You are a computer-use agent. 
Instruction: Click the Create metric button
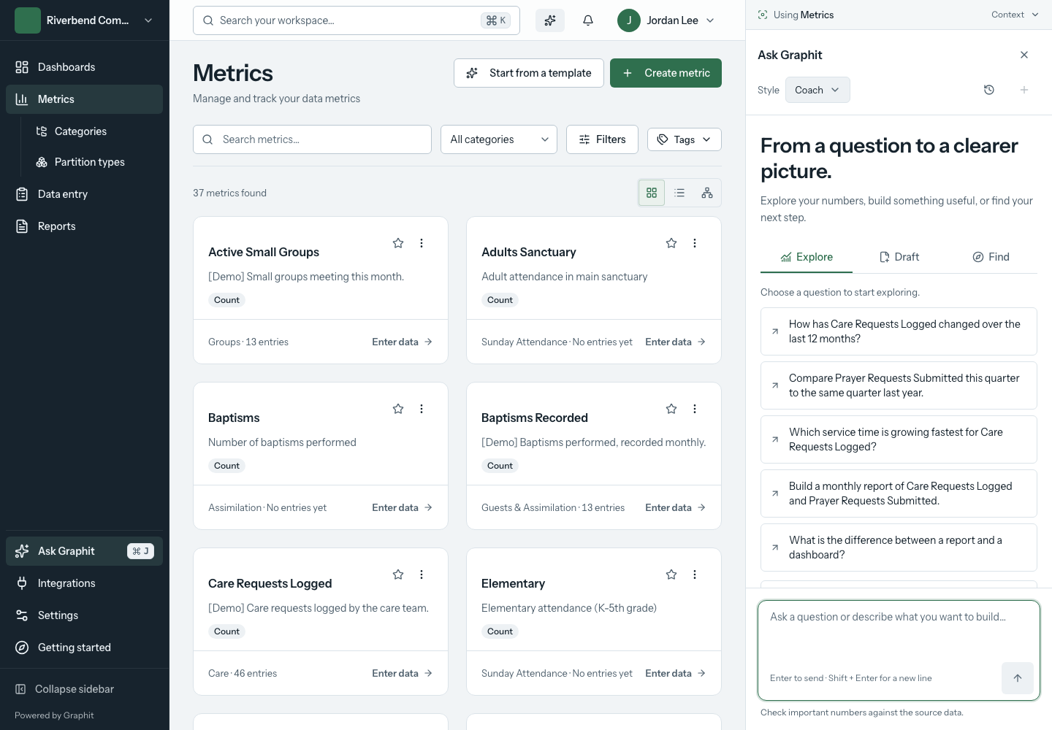(666, 73)
